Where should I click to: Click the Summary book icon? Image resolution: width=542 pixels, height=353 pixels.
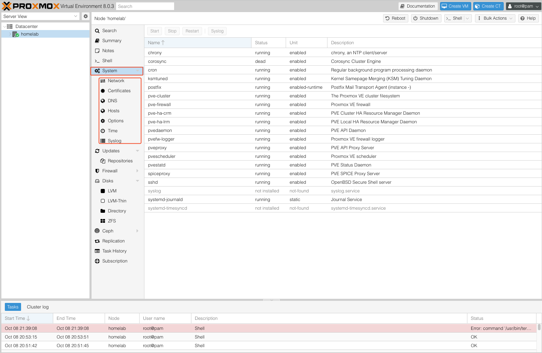tap(97, 41)
